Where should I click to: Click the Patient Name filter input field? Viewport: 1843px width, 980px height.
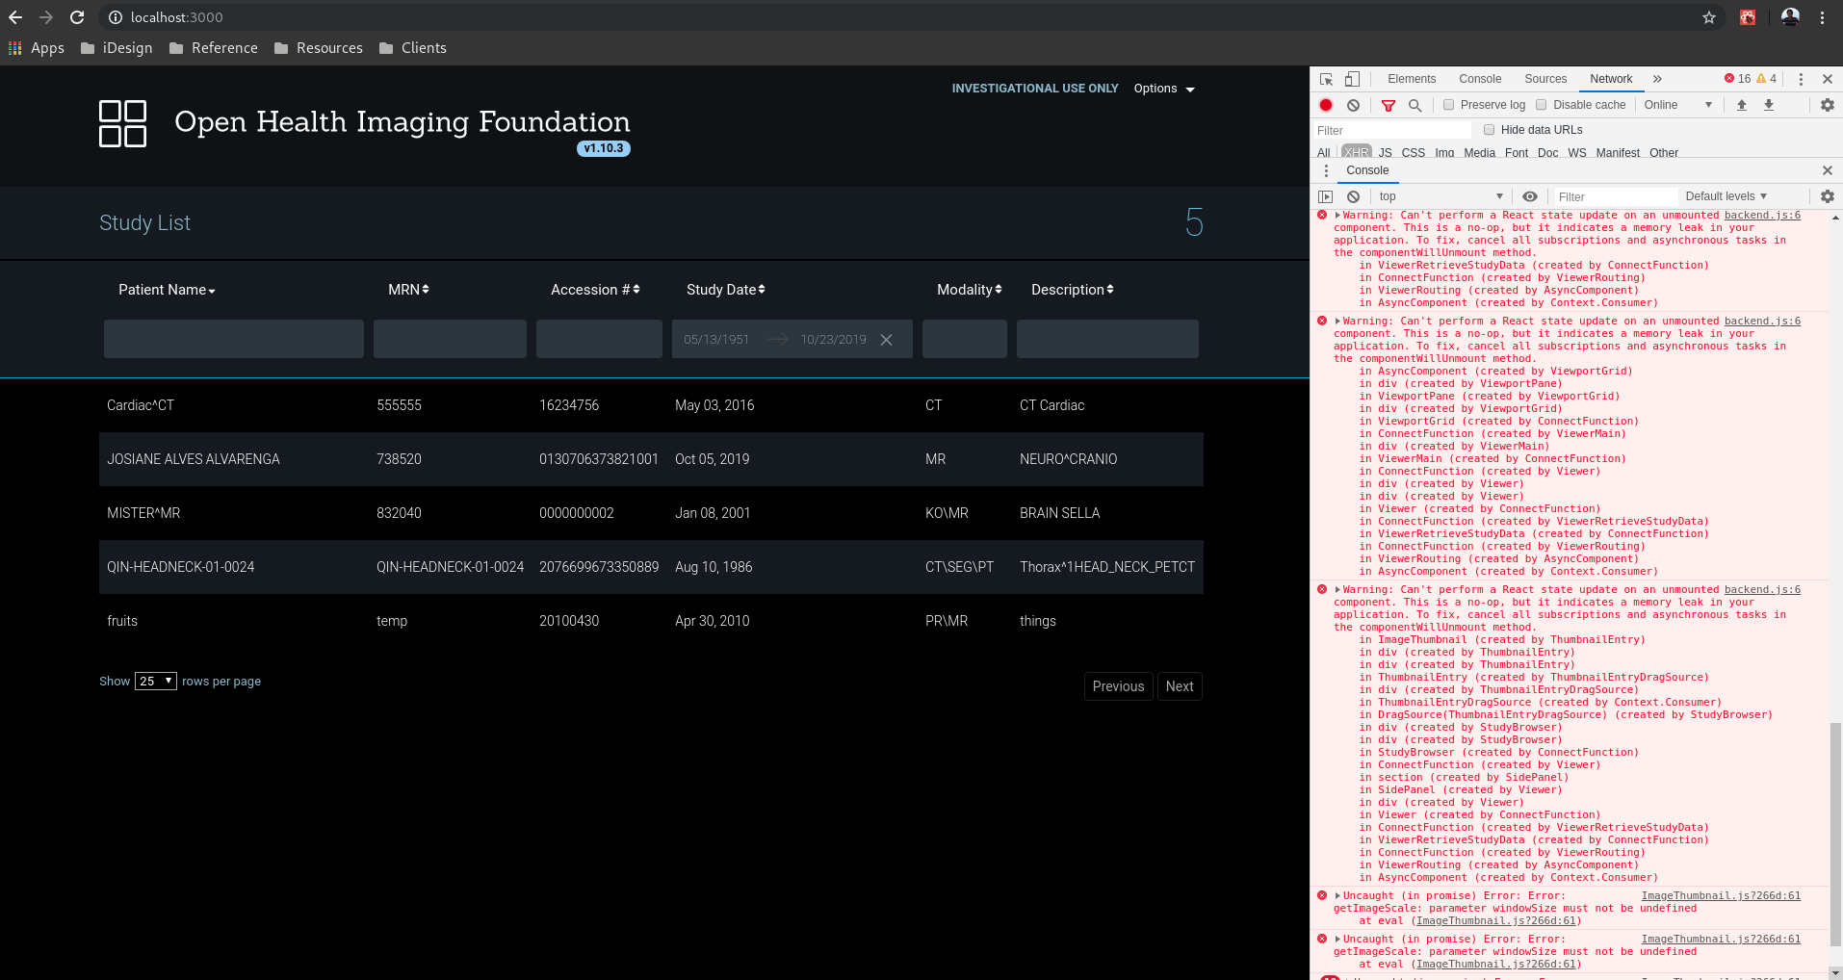click(x=234, y=339)
